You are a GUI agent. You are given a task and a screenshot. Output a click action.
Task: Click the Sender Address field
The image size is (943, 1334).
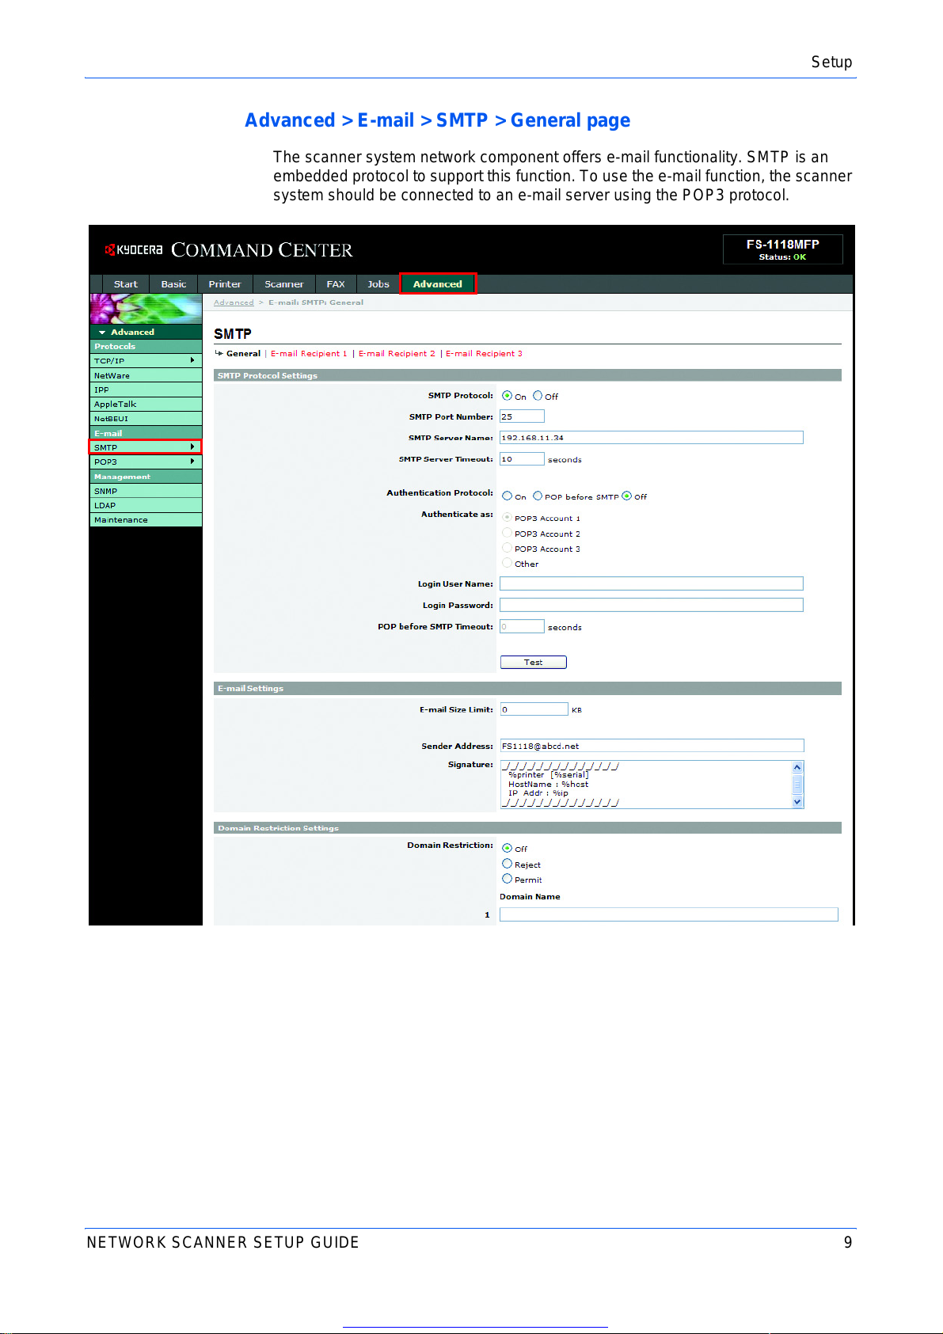click(652, 746)
